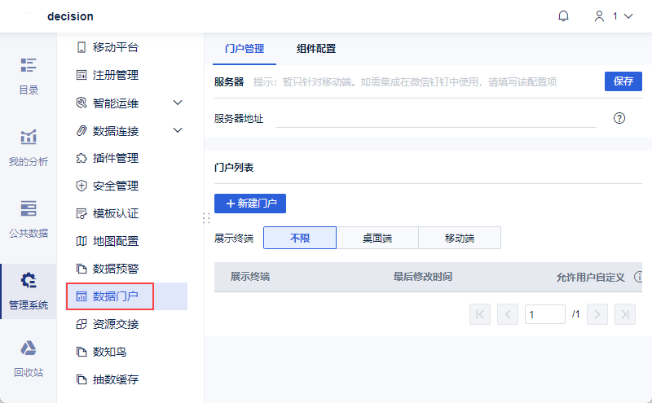
Task: Click the 数据连接 link icon
Action: pos(81,131)
